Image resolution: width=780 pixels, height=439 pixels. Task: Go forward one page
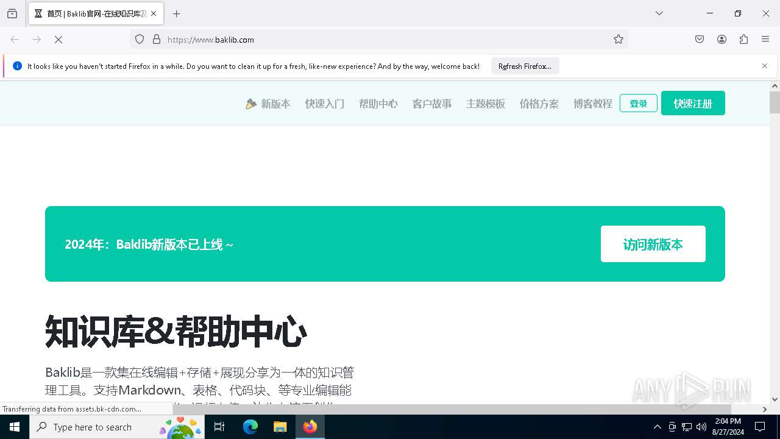[x=37, y=40]
